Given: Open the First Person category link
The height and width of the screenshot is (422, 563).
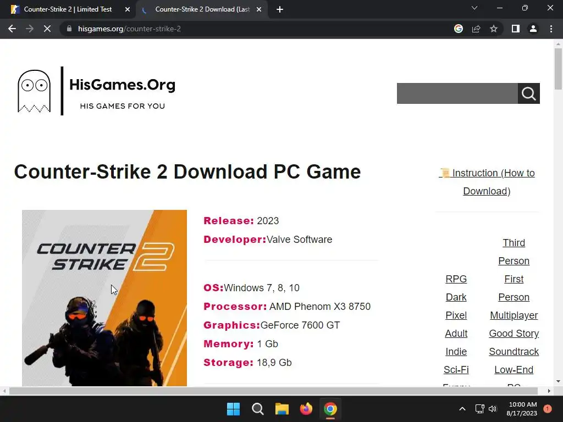Looking at the screenshot, I should click(514, 288).
